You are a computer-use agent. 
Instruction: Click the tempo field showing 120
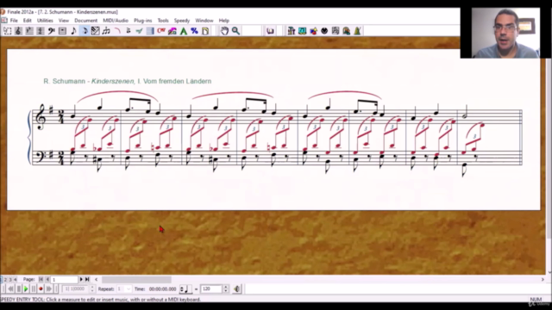point(211,289)
